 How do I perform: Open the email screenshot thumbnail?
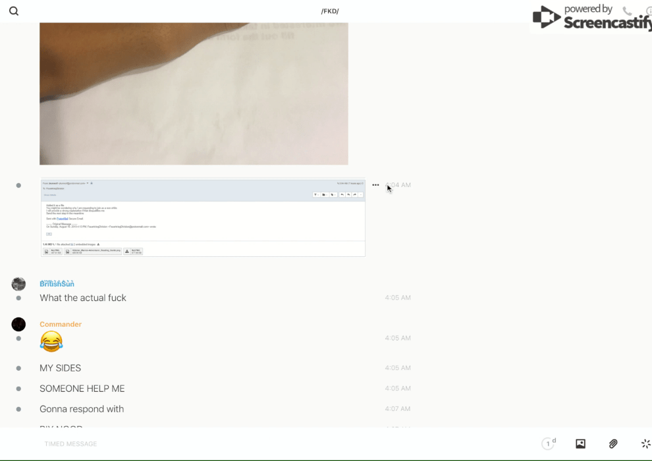tap(203, 217)
